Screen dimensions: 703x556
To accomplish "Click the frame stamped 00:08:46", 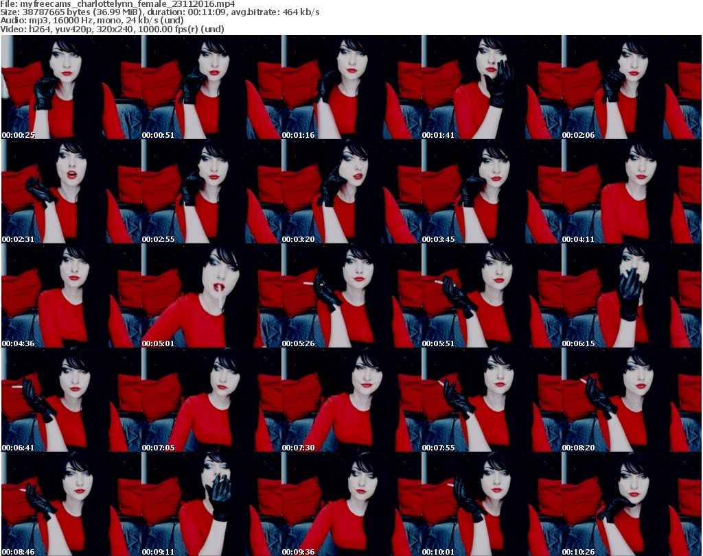I will coord(71,504).
